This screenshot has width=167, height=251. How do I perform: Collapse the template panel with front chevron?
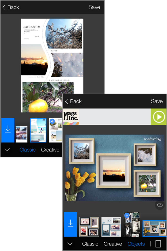(x=70, y=244)
